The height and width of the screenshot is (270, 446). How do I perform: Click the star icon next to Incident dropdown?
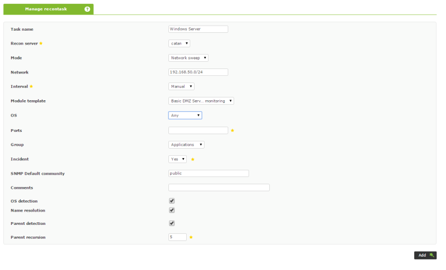point(192,159)
